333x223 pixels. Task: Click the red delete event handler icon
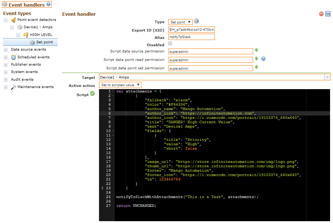tap(321, 14)
